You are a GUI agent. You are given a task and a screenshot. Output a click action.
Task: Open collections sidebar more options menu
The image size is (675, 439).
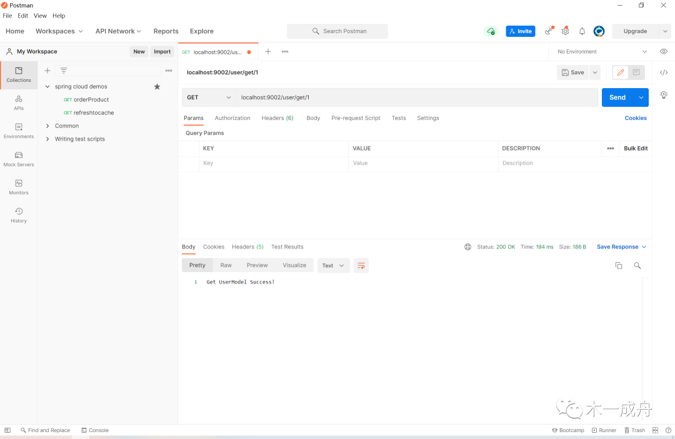169,71
